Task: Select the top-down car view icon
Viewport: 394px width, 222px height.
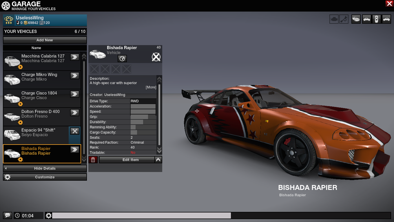Action: tap(376, 19)
